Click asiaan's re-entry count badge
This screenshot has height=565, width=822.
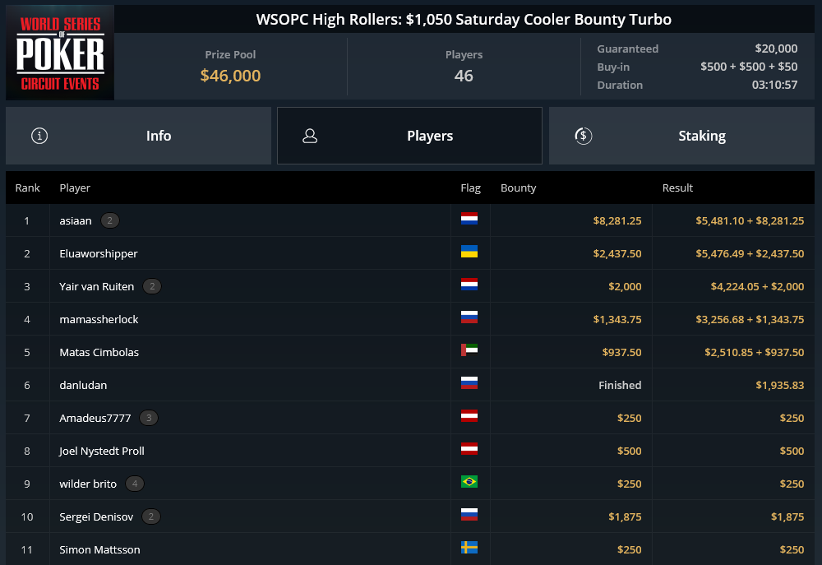point(109,220)
